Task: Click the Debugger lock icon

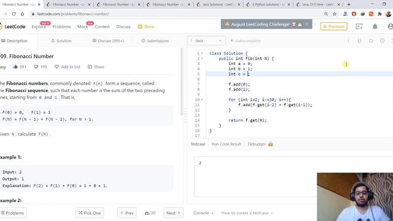Action: [x=271, y=144]
